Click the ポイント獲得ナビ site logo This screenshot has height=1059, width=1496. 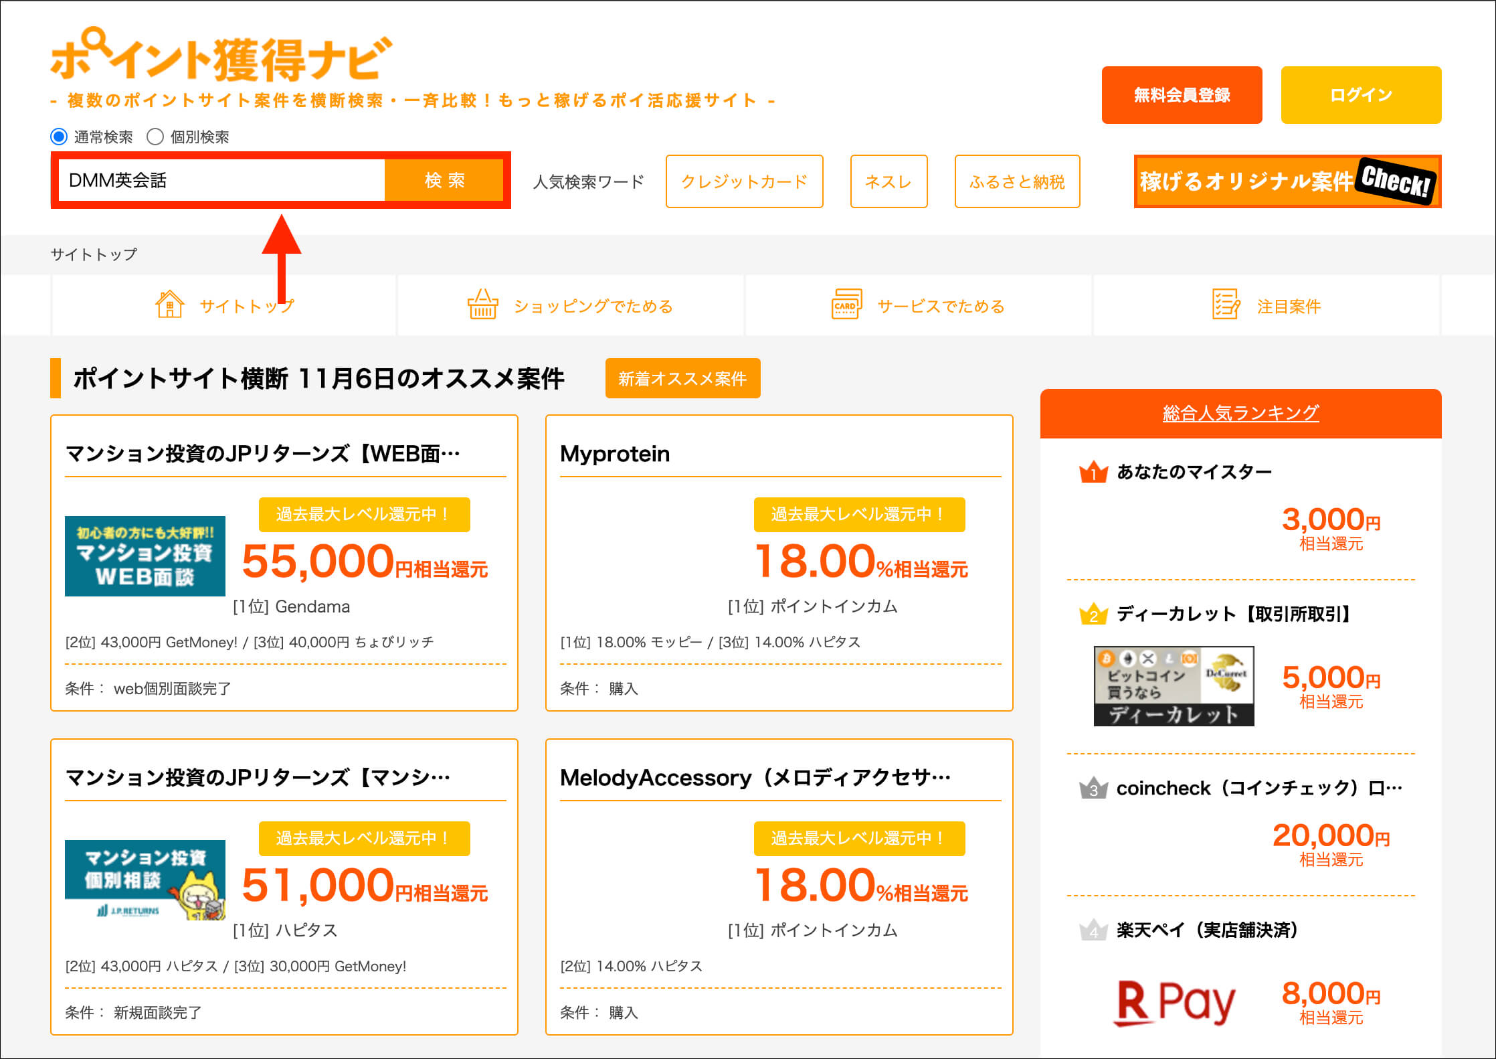[x=221, y=56]
